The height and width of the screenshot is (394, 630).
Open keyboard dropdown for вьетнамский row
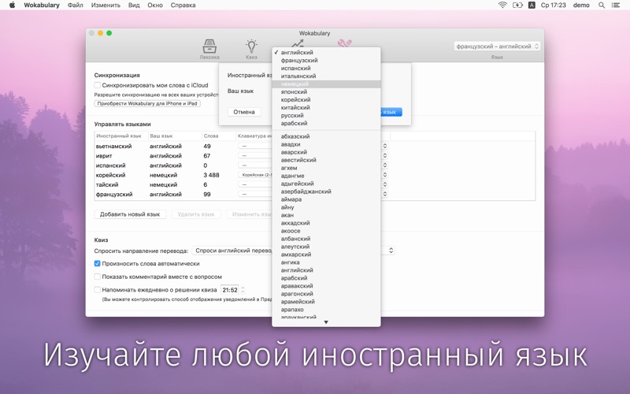click(x=313, y=146)
